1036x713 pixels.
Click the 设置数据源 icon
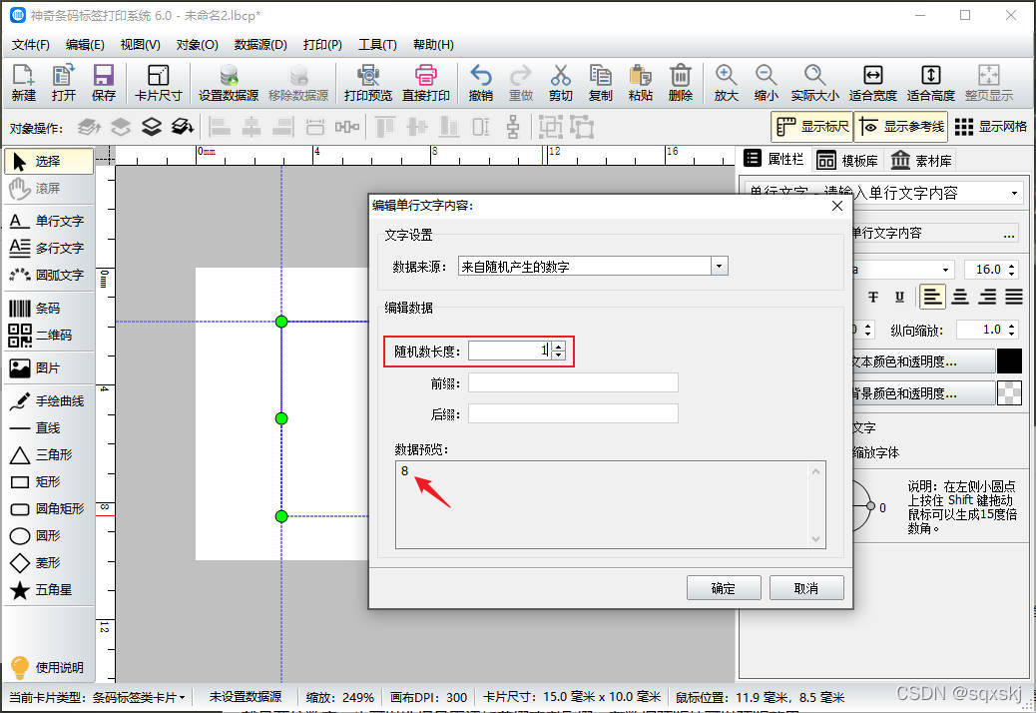(229, 83)
